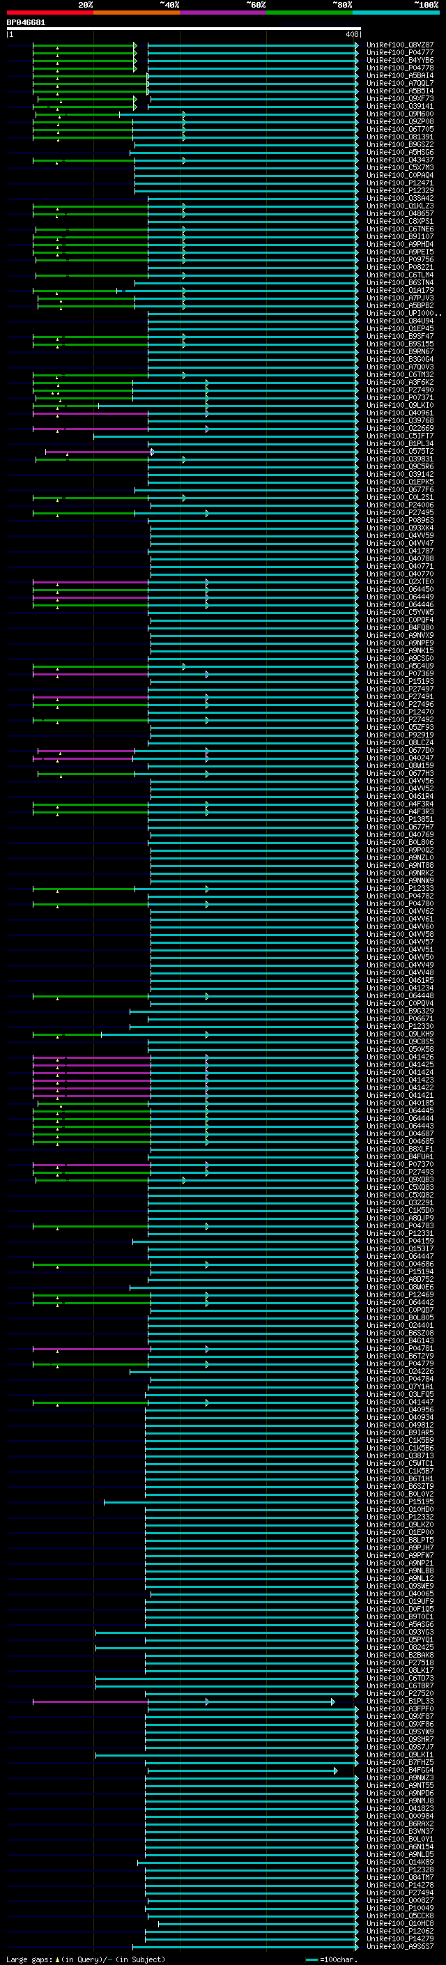446x1965 pixels.
Task: Select the truncated UniRef100_UPI000.. label
Action: click(404, 314)
